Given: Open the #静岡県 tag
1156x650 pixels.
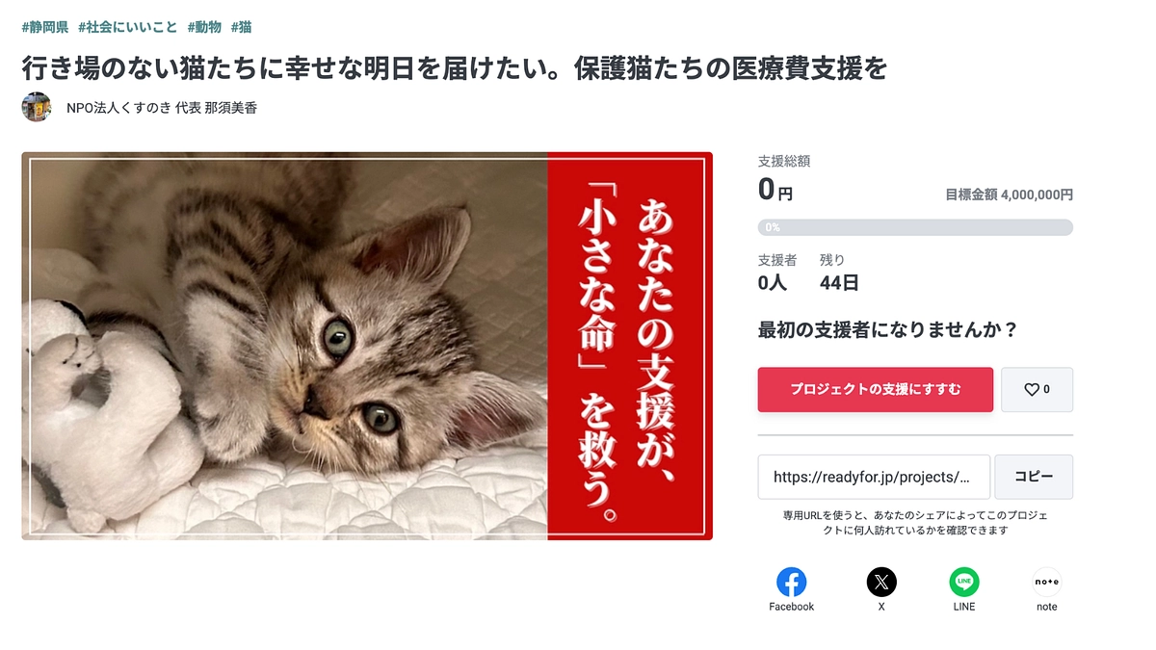Looking at the screenshot, I should click(x=44, y=27).
